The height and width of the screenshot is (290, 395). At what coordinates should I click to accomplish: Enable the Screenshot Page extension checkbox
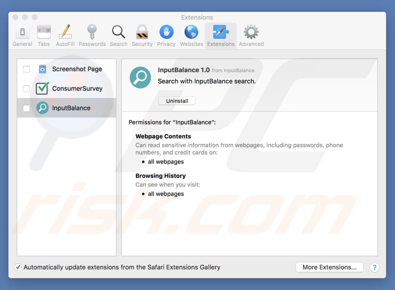(x=26, y=69)
